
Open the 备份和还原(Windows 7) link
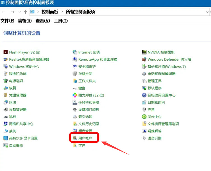(x=167, y=67)
